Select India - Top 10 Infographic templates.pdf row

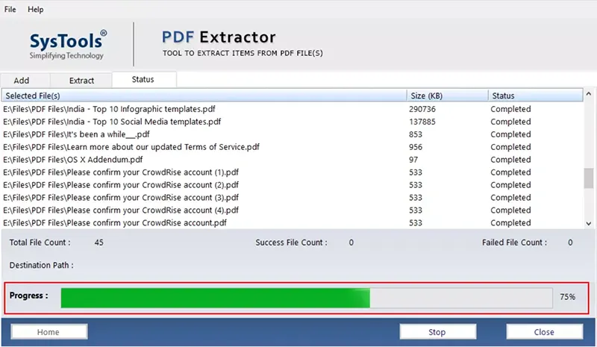[293, 109]
